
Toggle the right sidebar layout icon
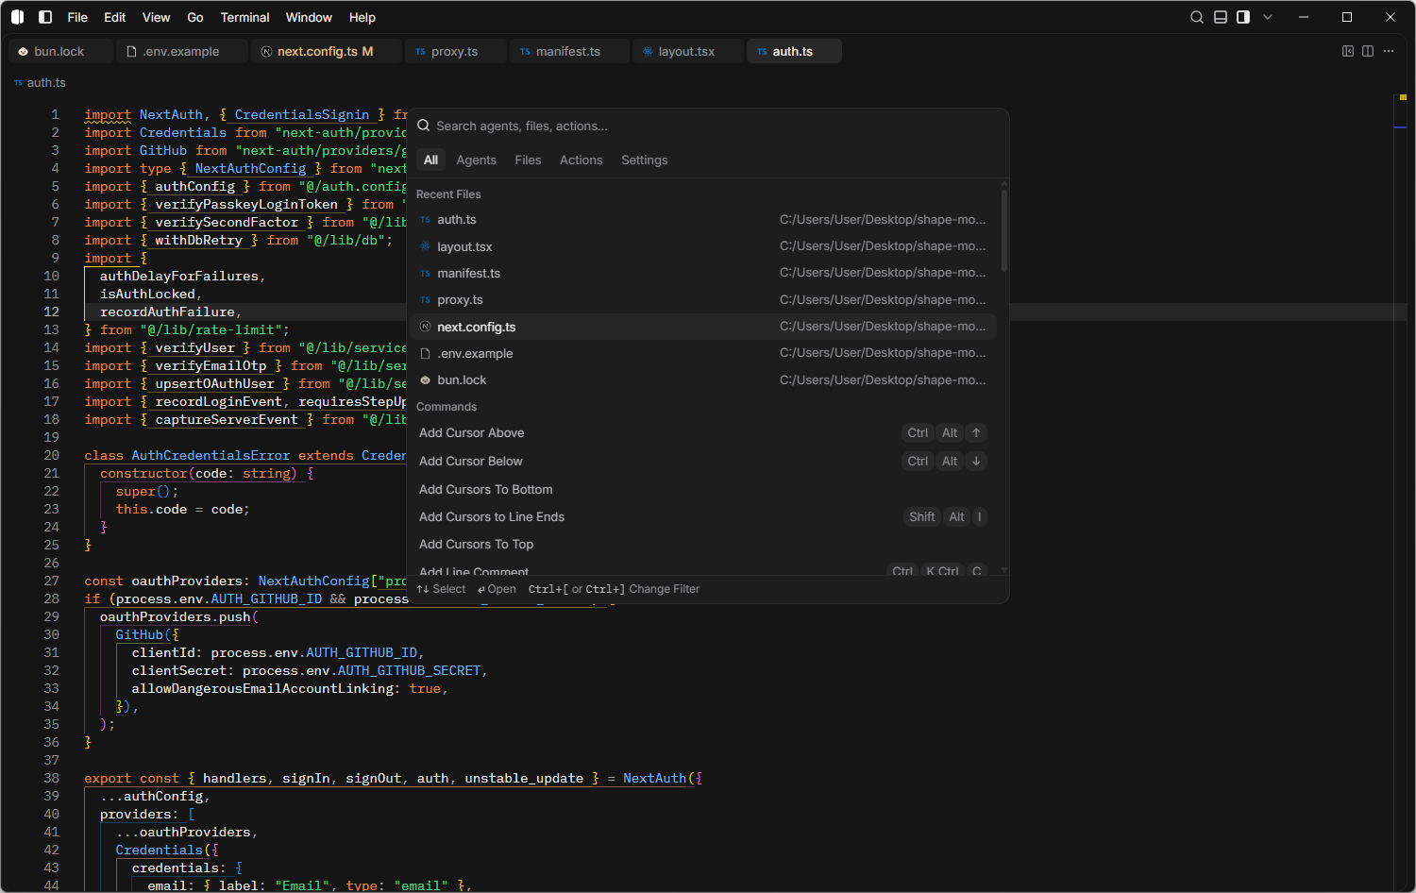coord(1243,17)
